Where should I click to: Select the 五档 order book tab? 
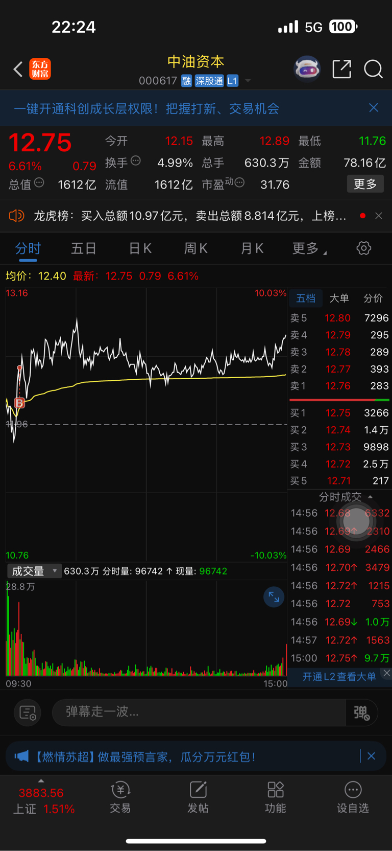[x=306, y=298]
